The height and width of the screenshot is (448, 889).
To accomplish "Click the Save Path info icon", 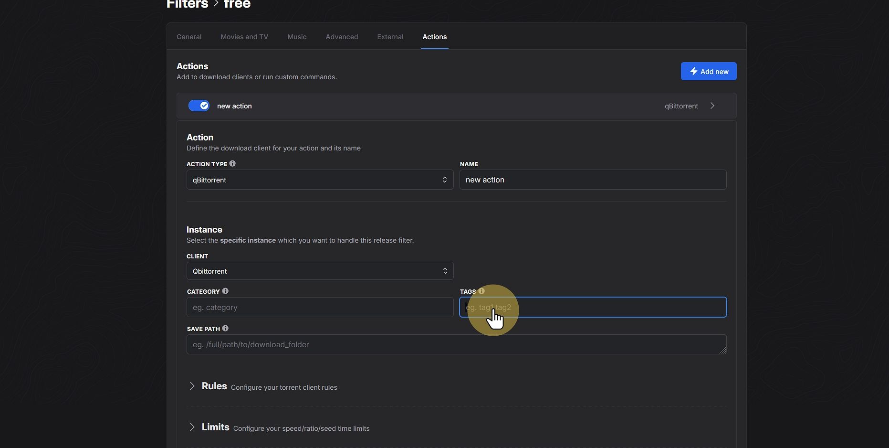I will pyautogui.click(x=225, y=328).
